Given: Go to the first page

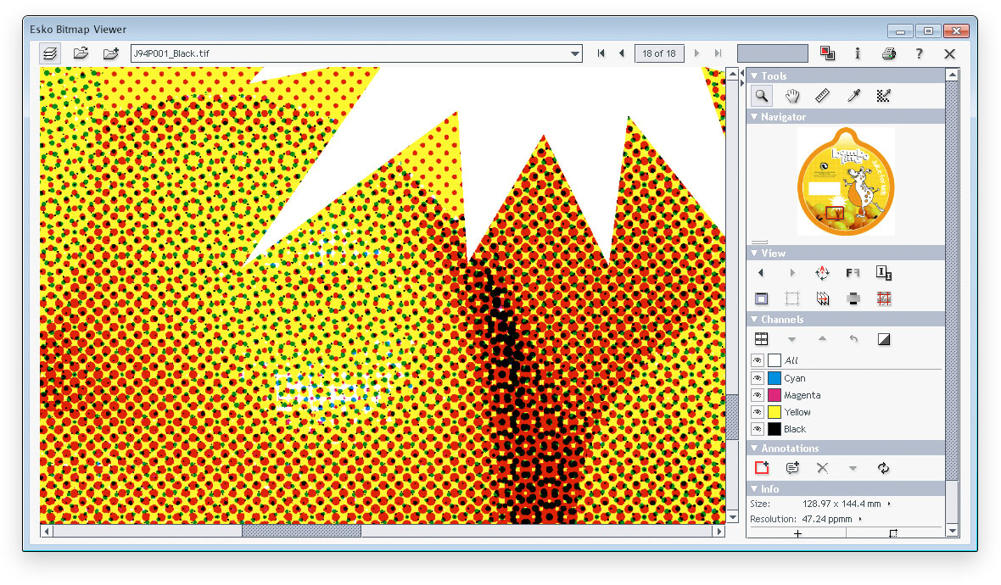Looking at the screenshot, I should [601, 53].
